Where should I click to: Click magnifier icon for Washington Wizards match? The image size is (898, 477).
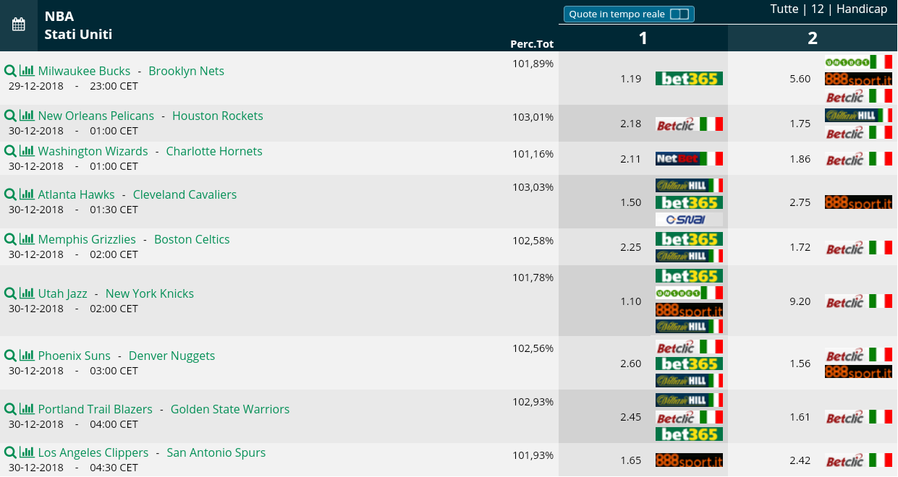[x=10, y=151]
